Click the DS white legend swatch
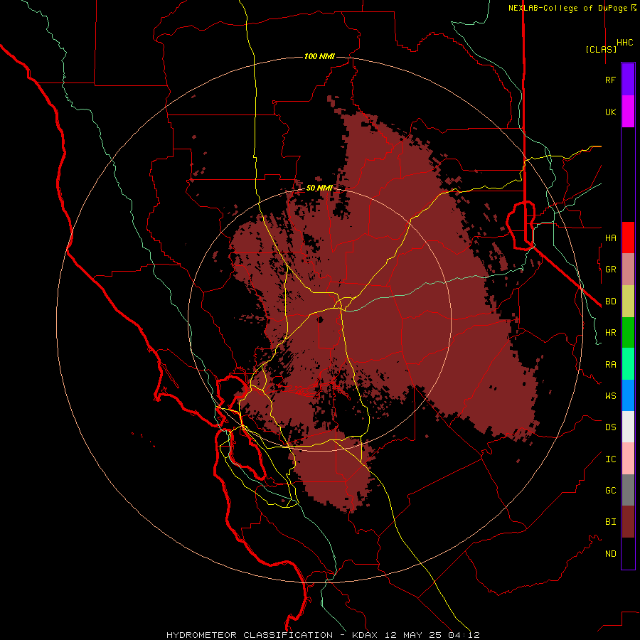Viewport: 640px width, 640px height. pyautogui.click(x=628, y=427)
